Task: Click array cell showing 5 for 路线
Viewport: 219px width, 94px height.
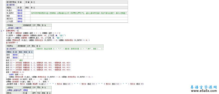Action: 25,55
